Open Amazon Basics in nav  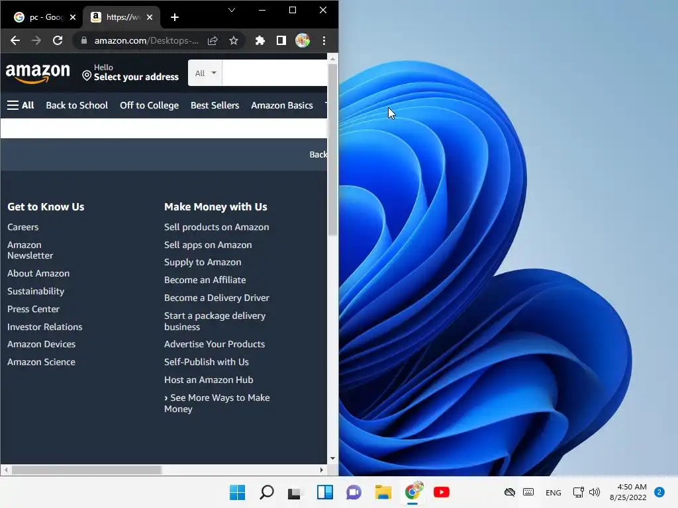click(x=282, y=105)
